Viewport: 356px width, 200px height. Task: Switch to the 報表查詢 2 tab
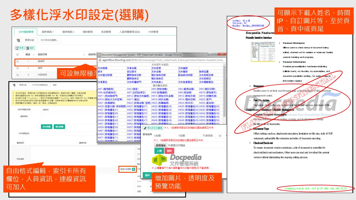68,32
